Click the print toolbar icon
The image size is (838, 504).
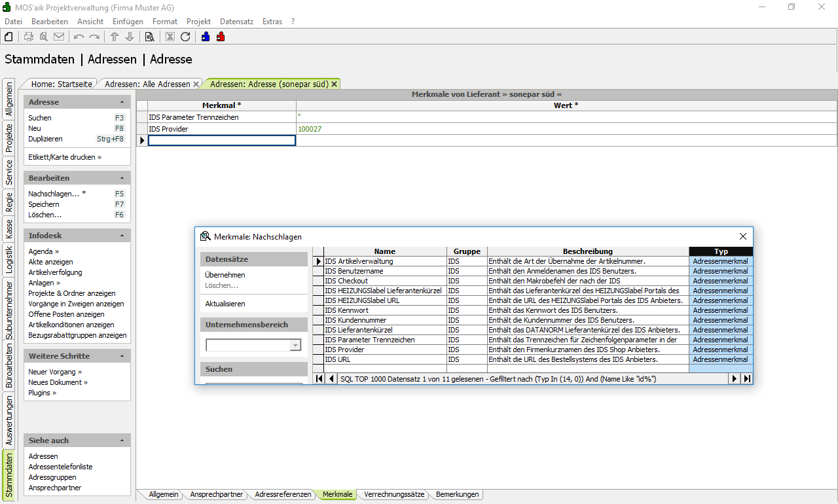click(x=29, y=37)
